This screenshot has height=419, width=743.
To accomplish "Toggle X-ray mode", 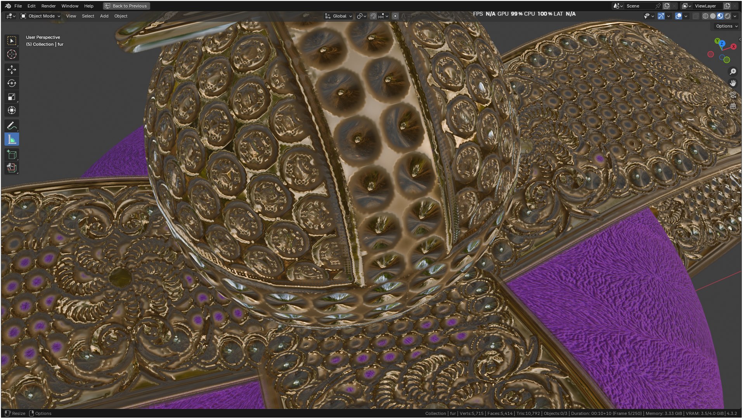I will pos(696,16).
